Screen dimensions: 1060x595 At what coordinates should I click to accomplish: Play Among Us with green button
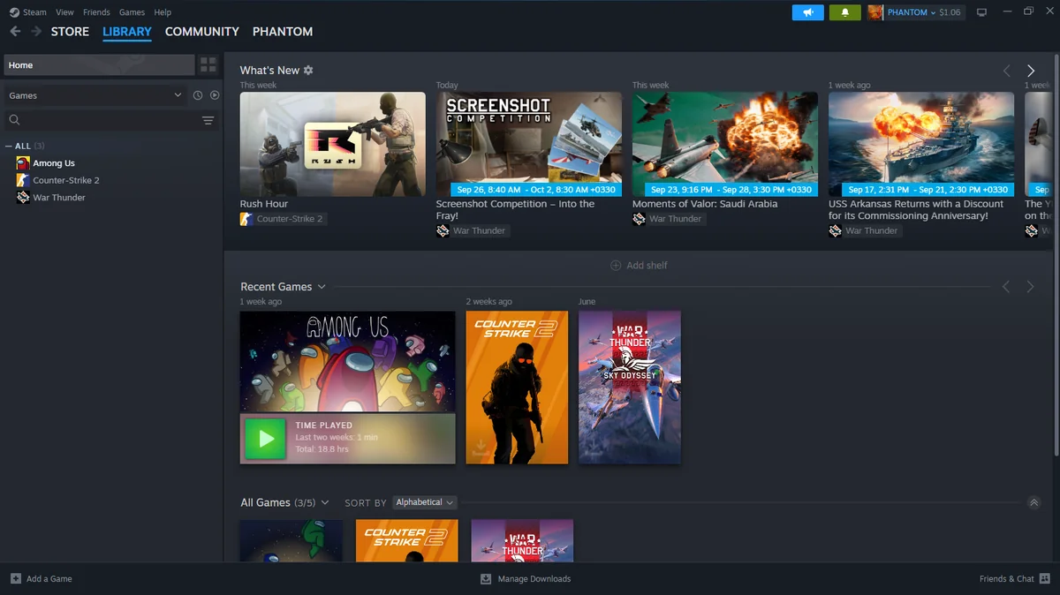coord(265,438)
